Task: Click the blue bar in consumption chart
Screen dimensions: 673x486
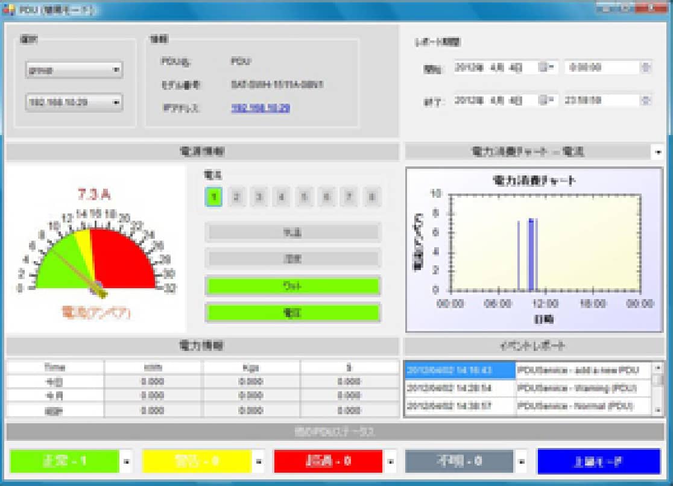Action: coord(531,254)
